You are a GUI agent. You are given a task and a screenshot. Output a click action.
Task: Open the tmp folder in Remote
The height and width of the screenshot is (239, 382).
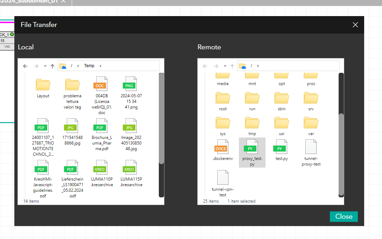coord(252,124)
